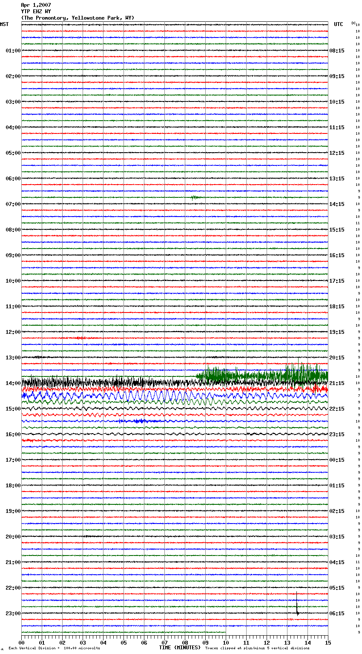This screenshot has height=654, width=362.
Task: Click the 06:15 UTC time label
Action: tap(337, 613)
